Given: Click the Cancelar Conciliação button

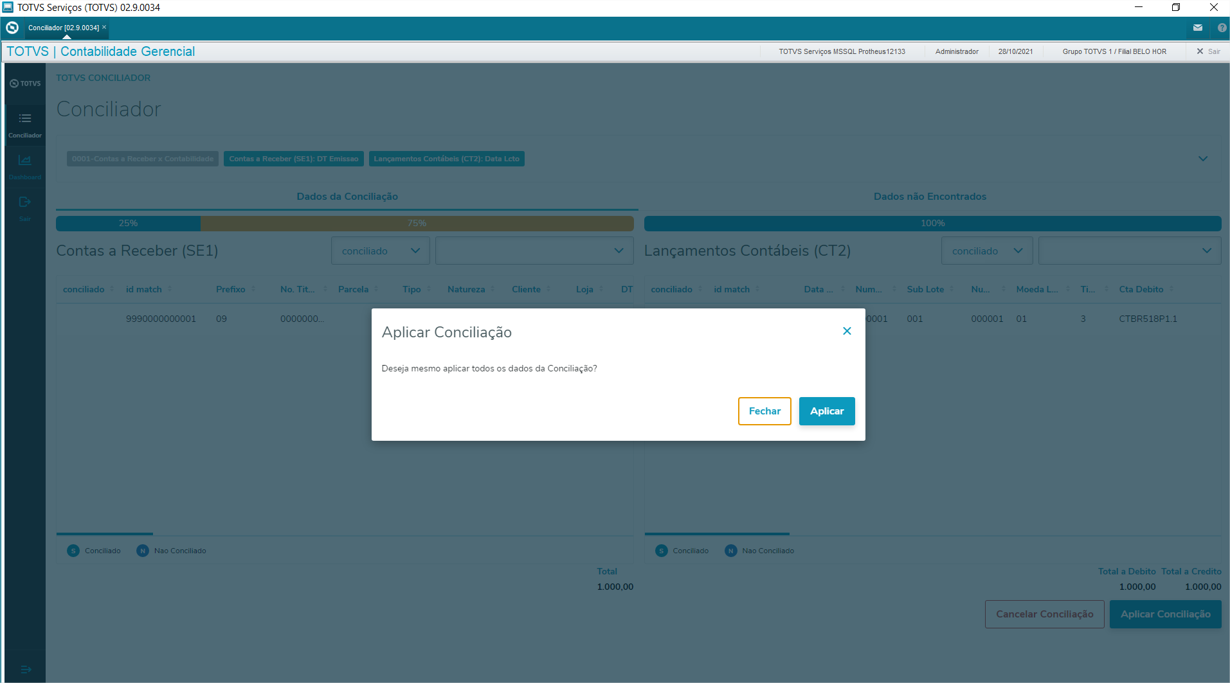Looking at the screenshot, I should pyautogui.click(x=1045, y=614).
